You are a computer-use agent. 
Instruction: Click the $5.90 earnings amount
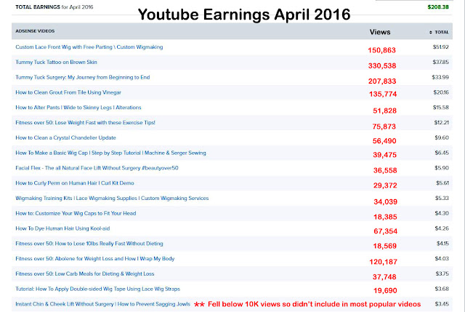[x=442, y=168]
